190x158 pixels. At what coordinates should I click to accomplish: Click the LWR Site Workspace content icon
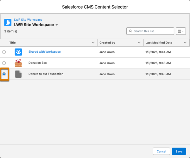point(8,23)
